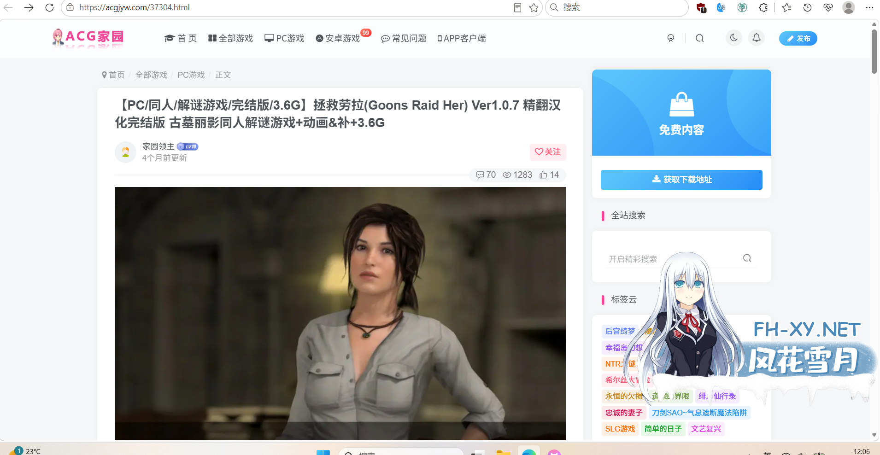The image size is (880, 455).
Task: Open site search magnifier in header
Action: pyautogui.click(x=699, y=38)
